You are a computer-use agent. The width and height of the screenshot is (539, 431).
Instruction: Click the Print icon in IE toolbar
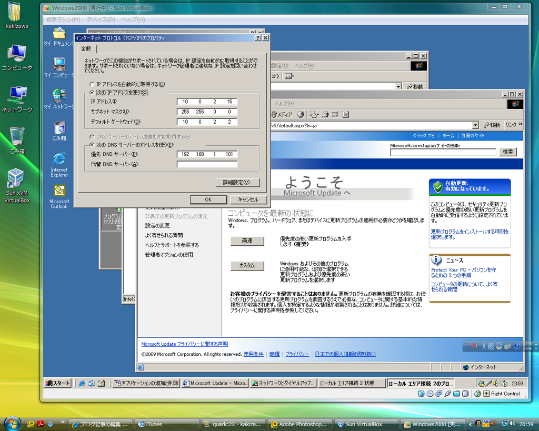pyautogui.click(x=325, y=114)
